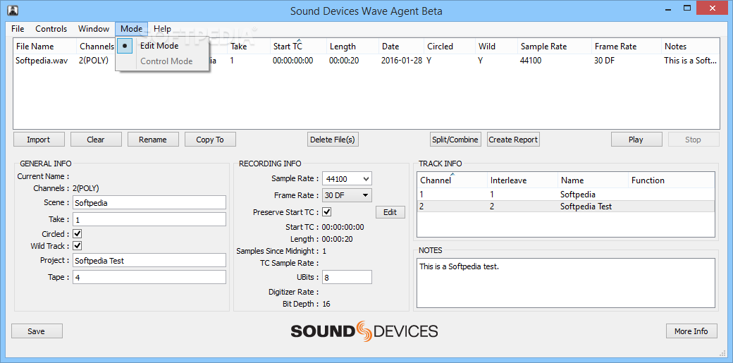Click the 2016-01-28 date cell
The width and height of the screenshot is (733, 363).
pyautogui.click(x=402, y=61)
